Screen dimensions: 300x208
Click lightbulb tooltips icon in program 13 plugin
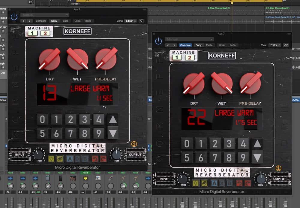tap(51, 159)
